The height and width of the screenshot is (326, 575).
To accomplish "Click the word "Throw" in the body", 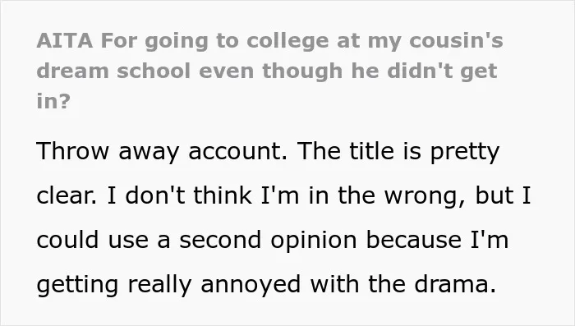I will point(72,151).
